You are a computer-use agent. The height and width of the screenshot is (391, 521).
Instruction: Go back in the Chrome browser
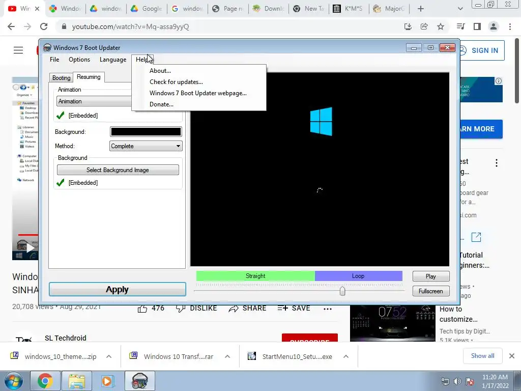[x=11, y=26]
